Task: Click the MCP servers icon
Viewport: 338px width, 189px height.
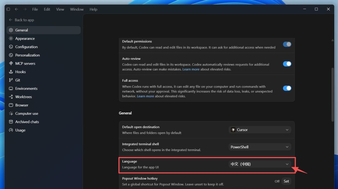Action: point(11,63)
